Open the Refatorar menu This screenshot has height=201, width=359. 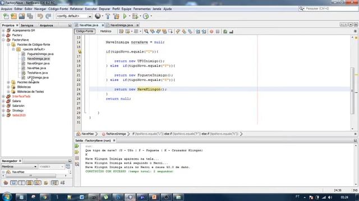coord(76,9)
